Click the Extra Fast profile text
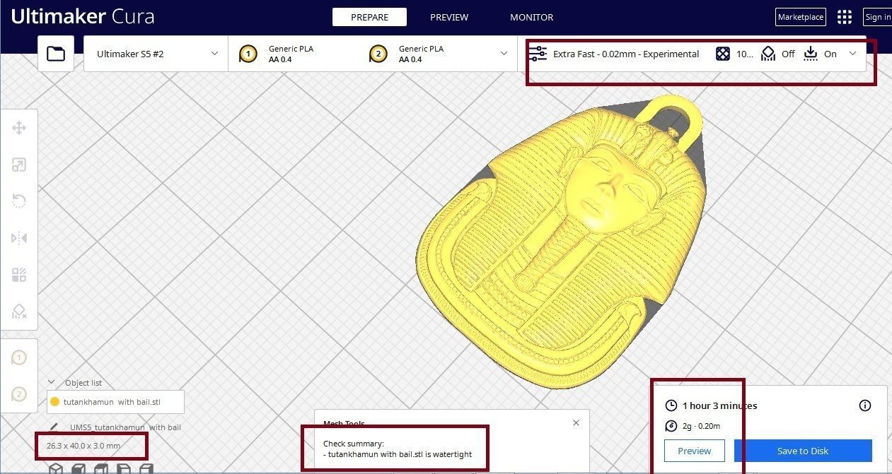The image size is (892, 474). coord(626,54)
